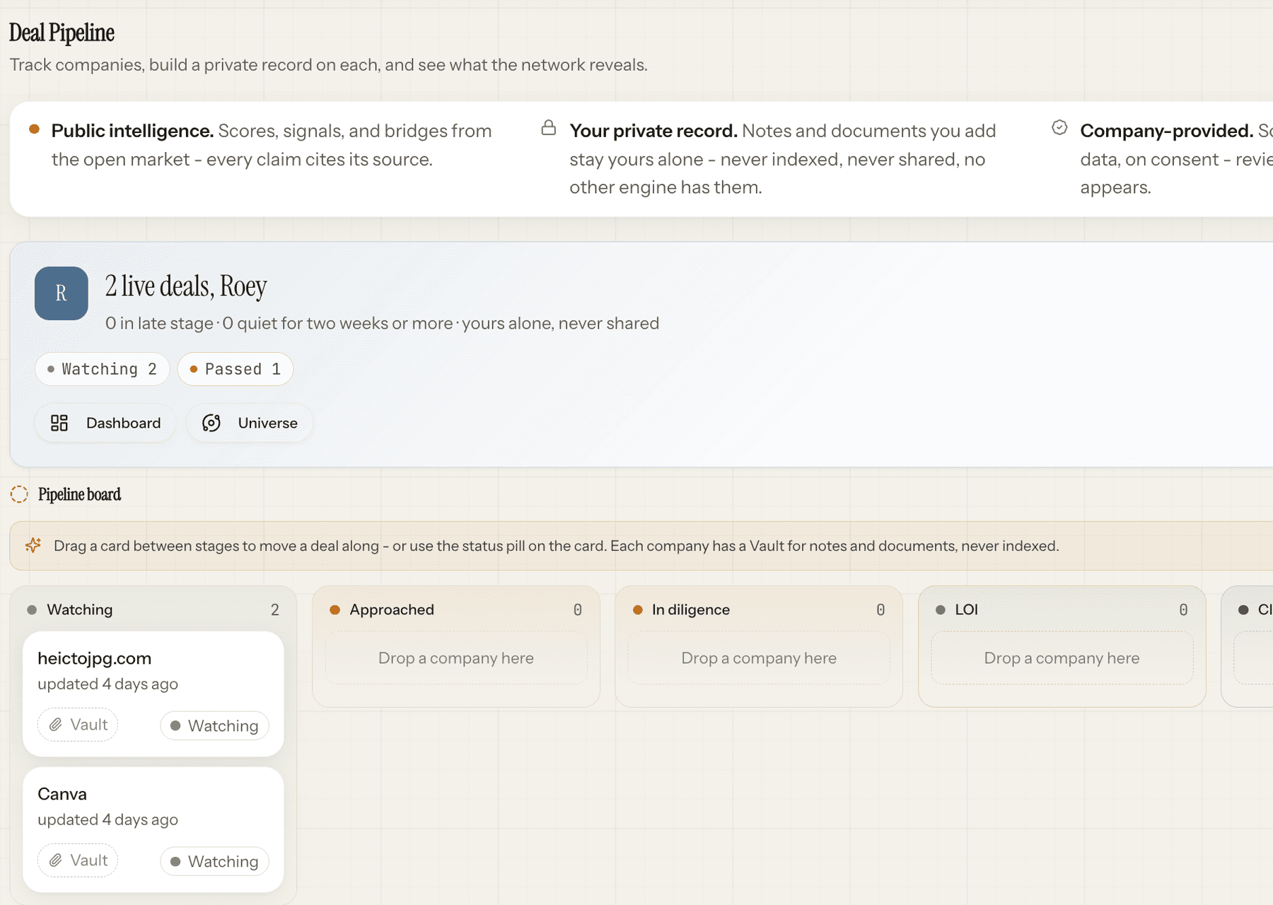
Task: Click the R avatar badge
Action: click(x=62, y=293)
